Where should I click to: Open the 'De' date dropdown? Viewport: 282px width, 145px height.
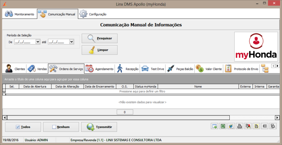tap(38, 42)
